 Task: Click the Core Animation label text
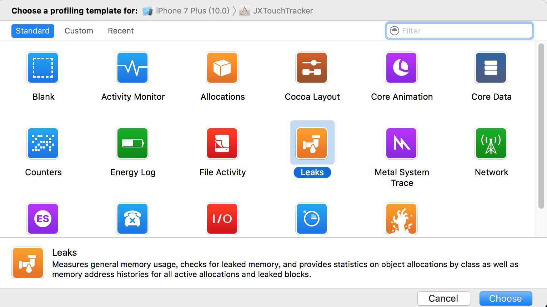(x=402, y=97)
